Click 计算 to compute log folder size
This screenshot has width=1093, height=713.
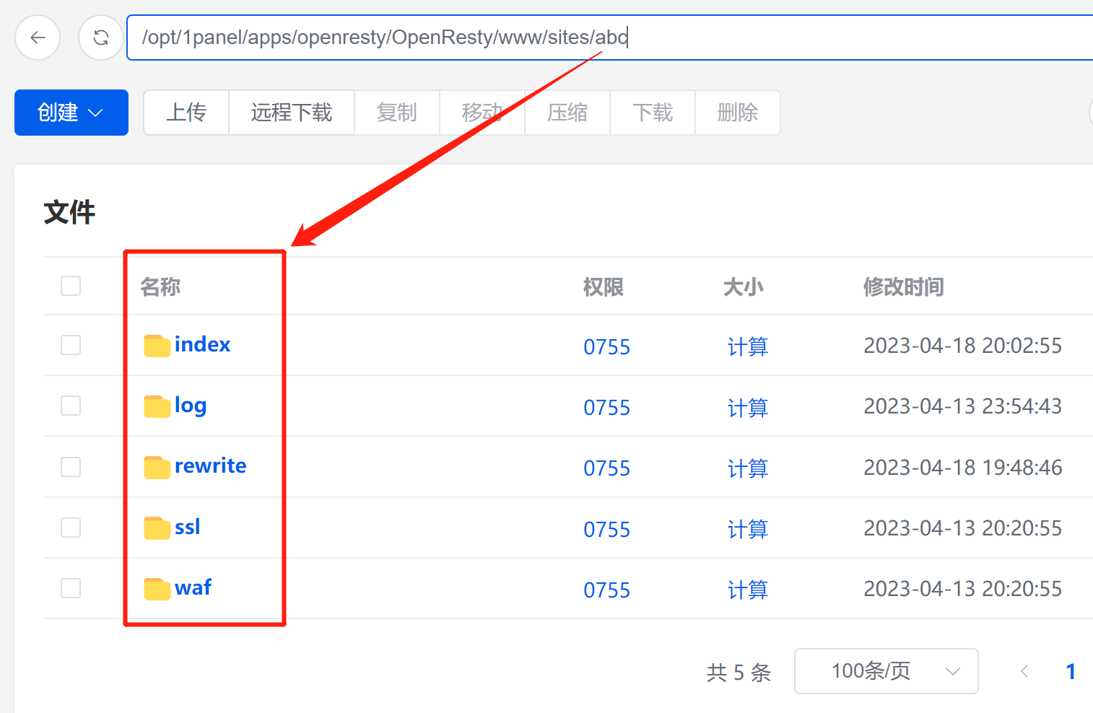click(747, 407)
